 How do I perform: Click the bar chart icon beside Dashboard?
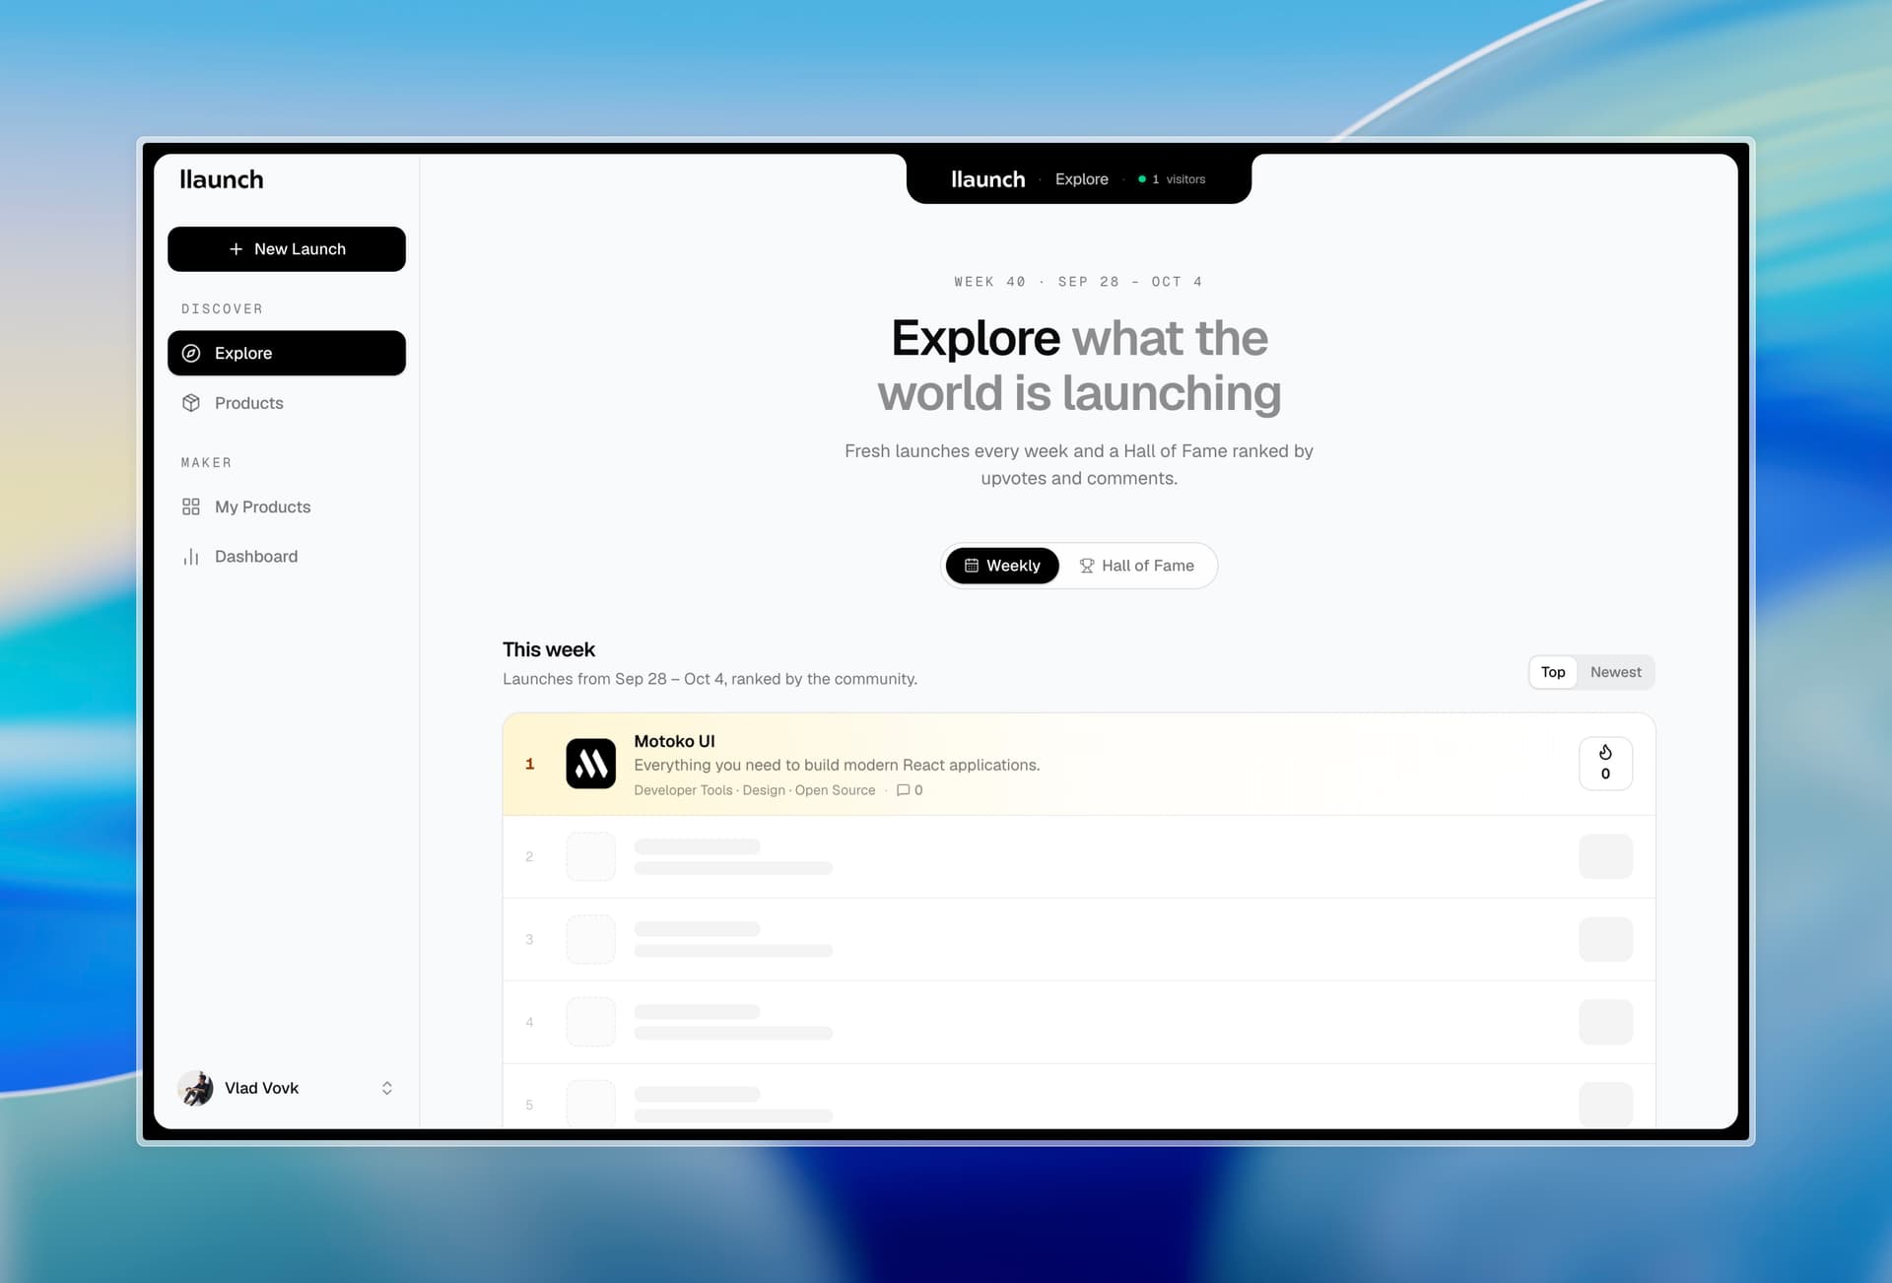point(191,557)
